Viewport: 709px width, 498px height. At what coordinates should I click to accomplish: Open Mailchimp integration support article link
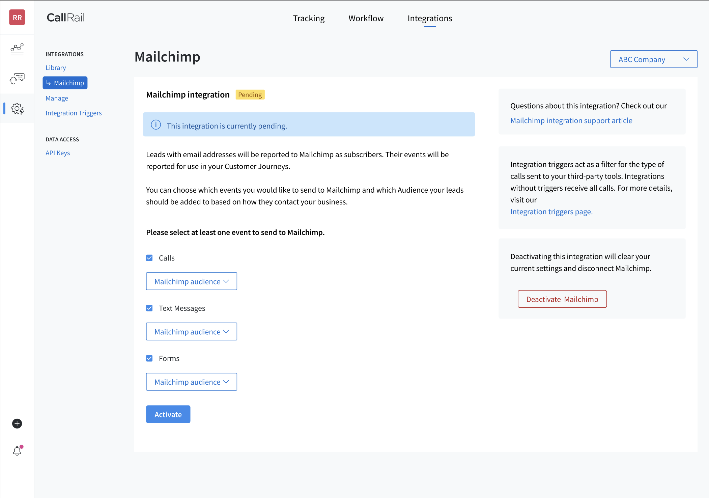tap(571, 121)
